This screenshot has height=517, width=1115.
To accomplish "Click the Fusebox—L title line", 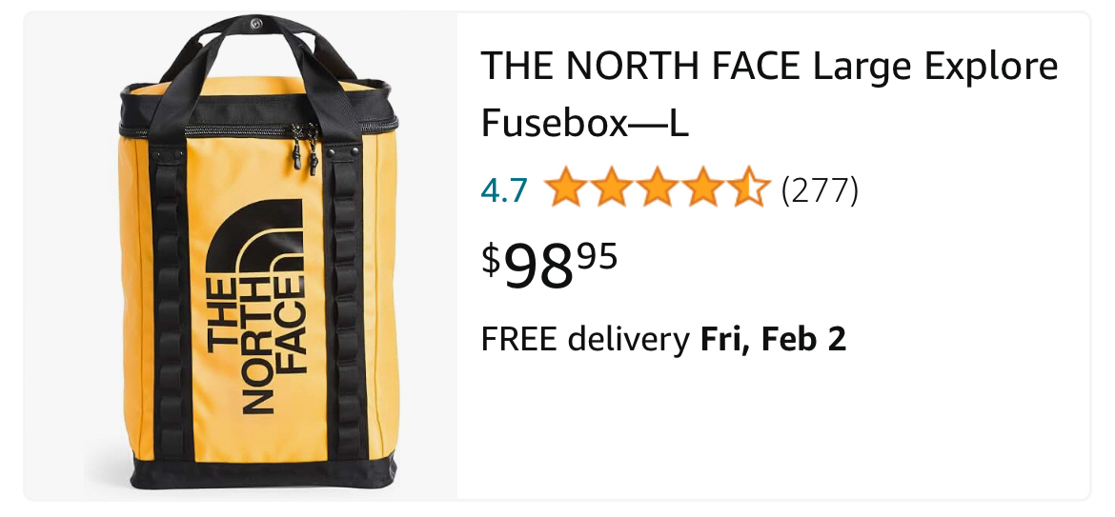I will (x=584, y=123).
